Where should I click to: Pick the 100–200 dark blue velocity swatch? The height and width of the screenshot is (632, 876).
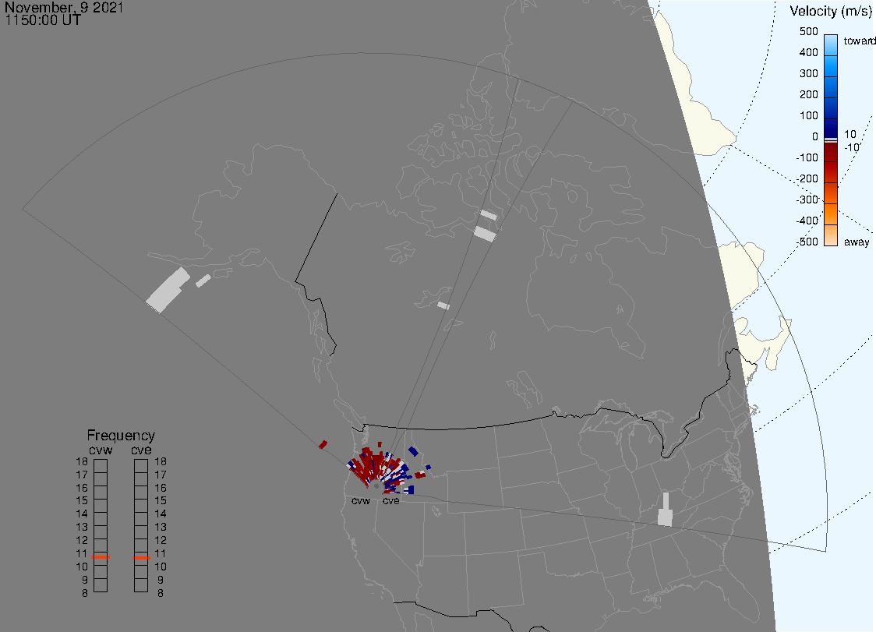[x=831, y=108]
